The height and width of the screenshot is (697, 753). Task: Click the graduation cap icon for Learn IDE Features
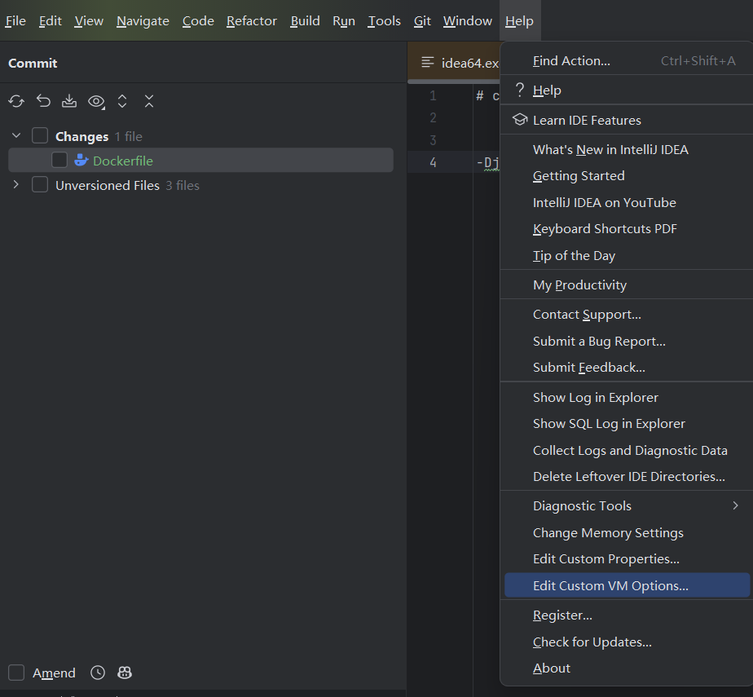520,120
